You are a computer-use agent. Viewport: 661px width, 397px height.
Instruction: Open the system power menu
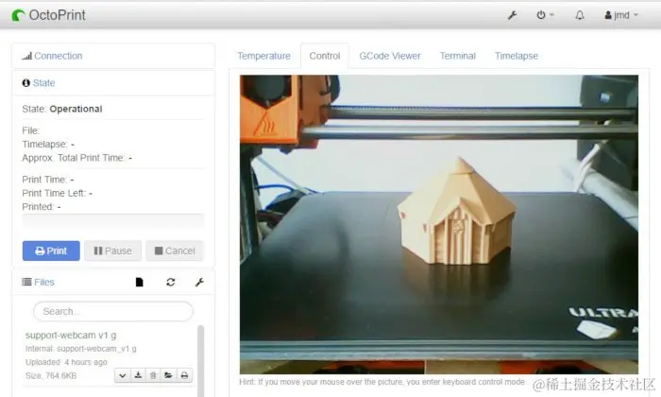coord(545,15)
